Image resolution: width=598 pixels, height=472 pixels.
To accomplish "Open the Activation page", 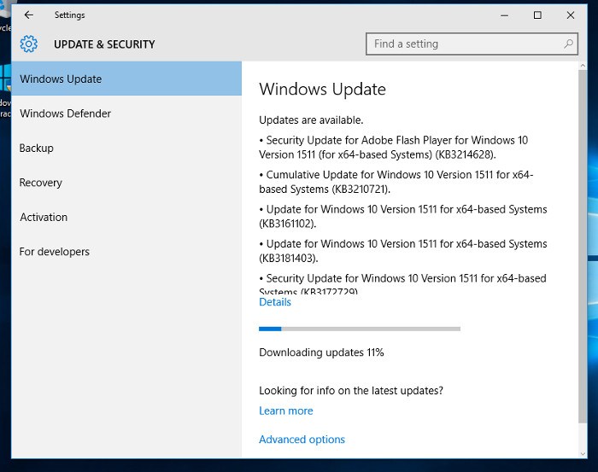I will pyautogui.click(x=126, y=217).
